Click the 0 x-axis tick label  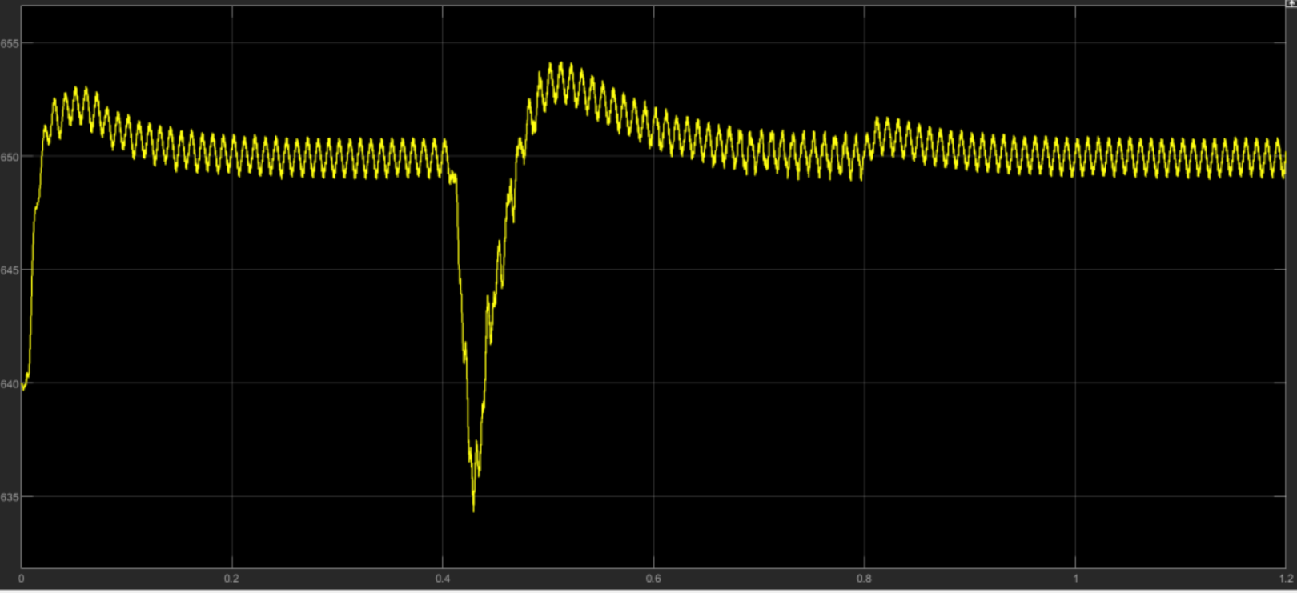pos(22,579)
